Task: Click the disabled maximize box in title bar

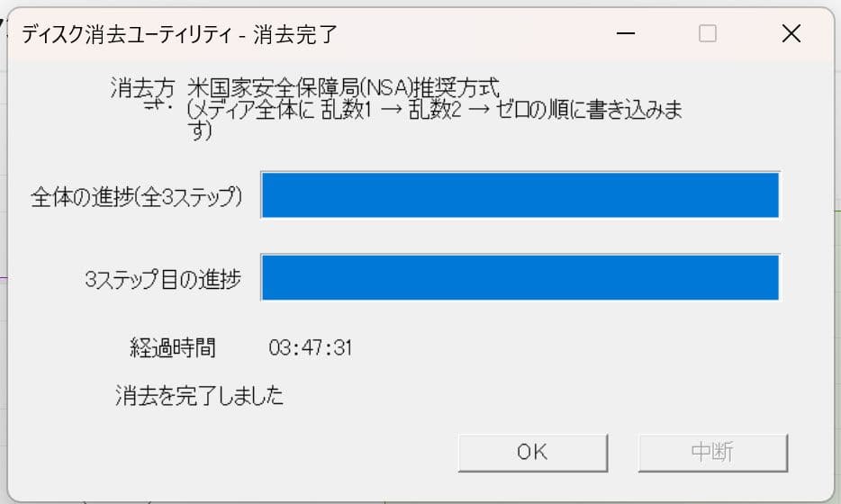Action: point(708,34)
